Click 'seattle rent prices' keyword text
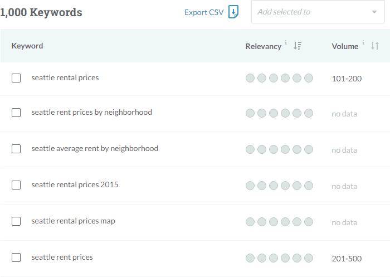This screenshot has height=277, width=390. (62, 257)
